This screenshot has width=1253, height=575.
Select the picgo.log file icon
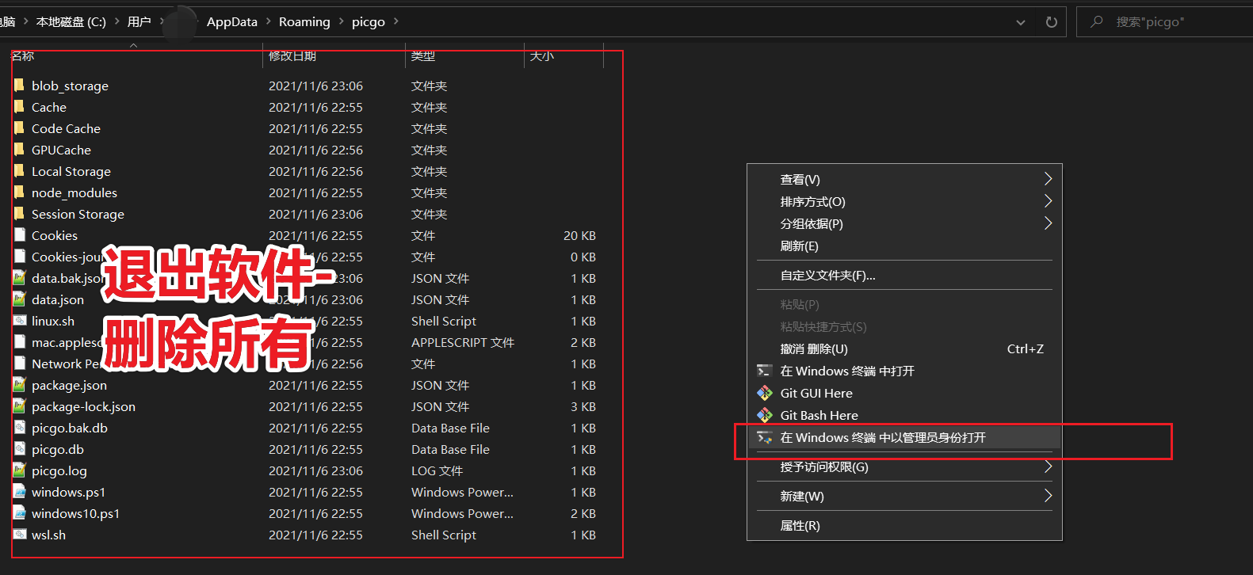pos(19,470)
